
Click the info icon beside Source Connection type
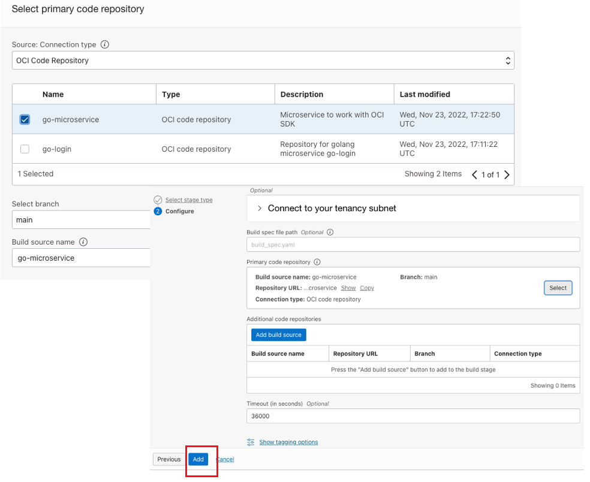tap(104, 44)
